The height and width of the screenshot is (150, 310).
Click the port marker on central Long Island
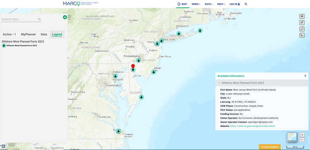point(179,34)
